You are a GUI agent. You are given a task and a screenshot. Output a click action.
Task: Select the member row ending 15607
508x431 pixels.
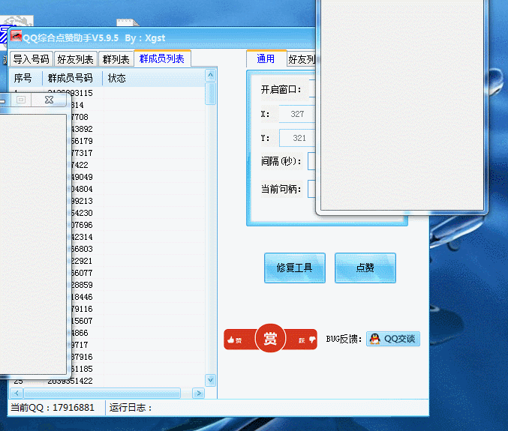137,320
